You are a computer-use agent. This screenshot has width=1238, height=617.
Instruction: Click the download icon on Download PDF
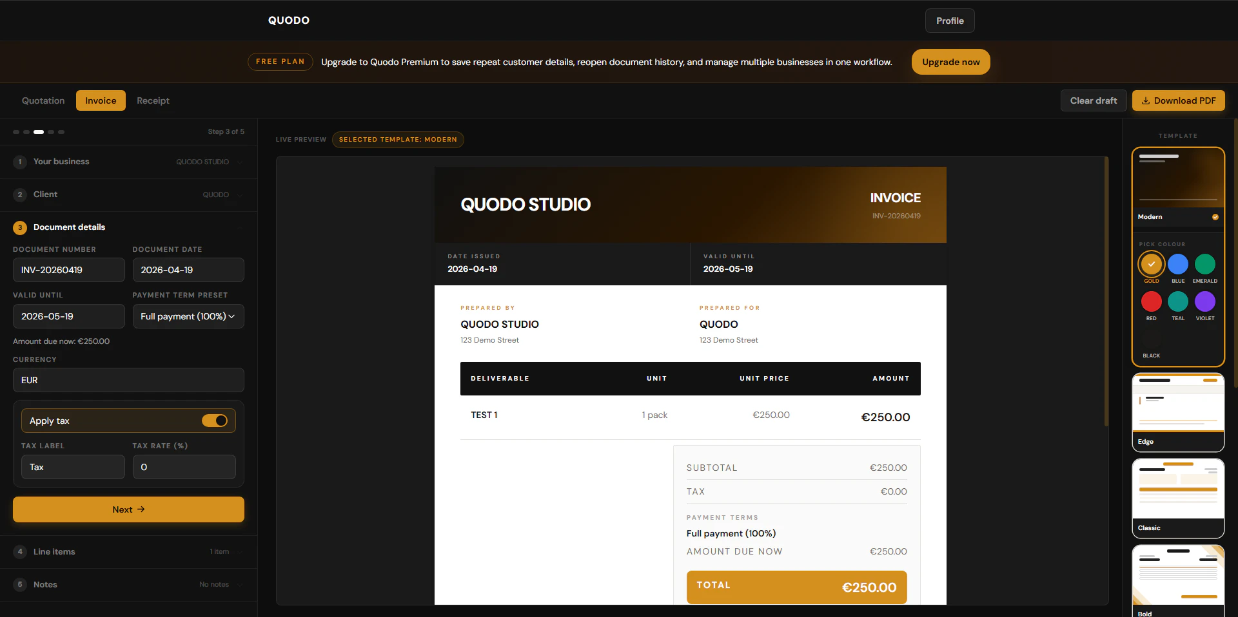1146,100
